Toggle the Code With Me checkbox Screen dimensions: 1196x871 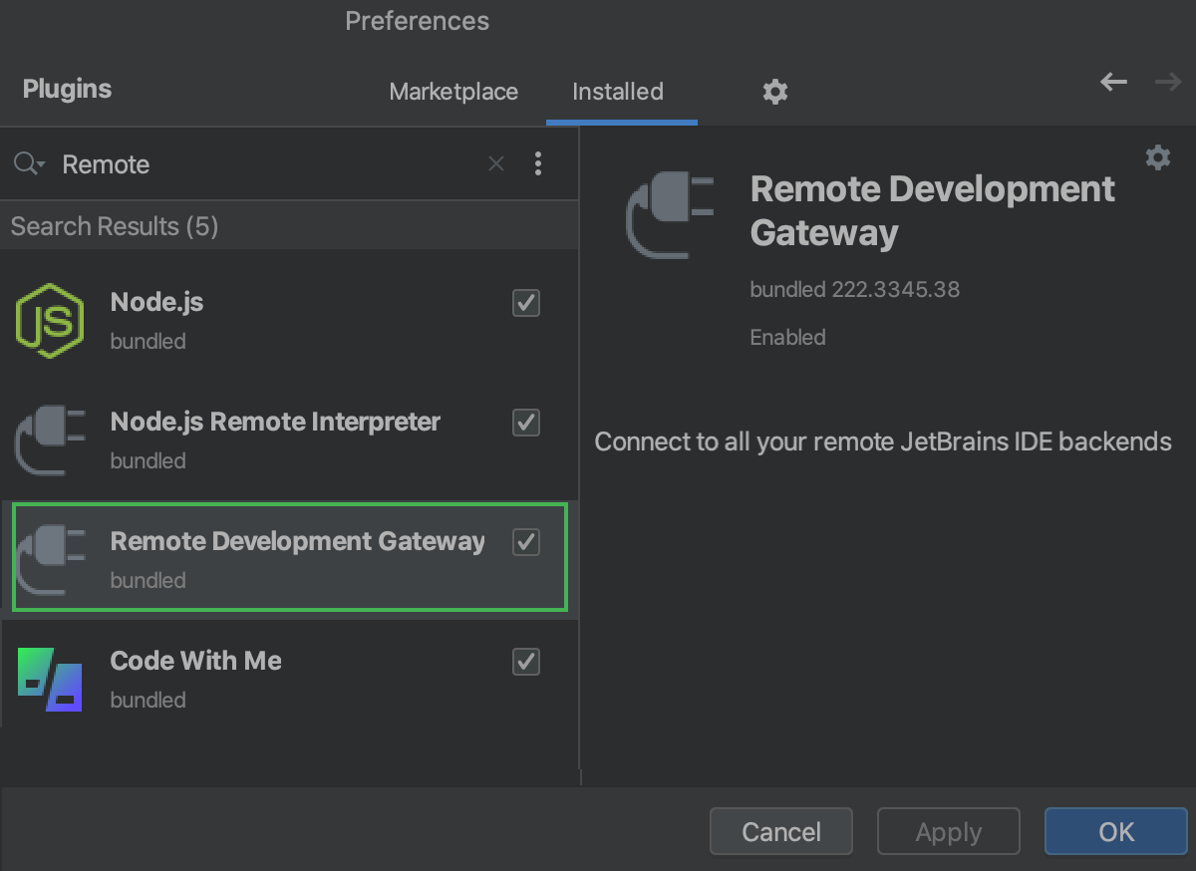[x=526, y=662]
